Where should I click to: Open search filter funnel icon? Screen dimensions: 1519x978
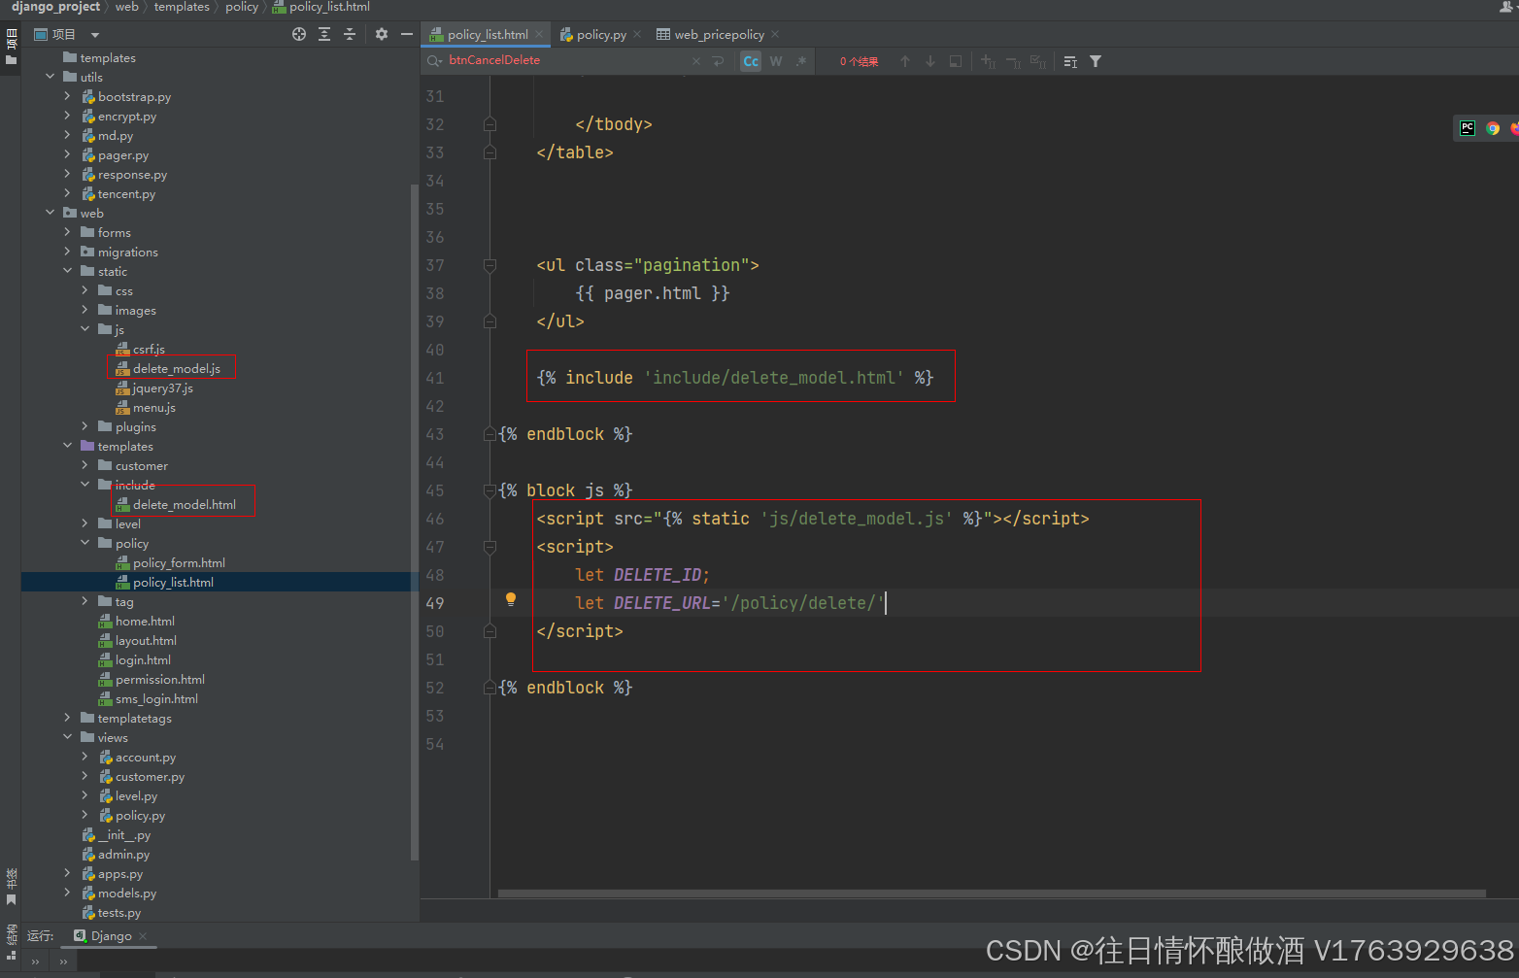[1096, 61]
